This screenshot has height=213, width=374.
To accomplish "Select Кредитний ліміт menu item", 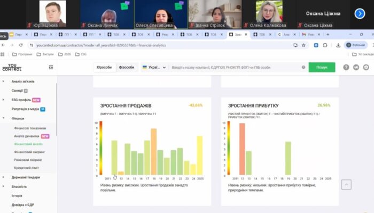I will [x=27, y=167].
